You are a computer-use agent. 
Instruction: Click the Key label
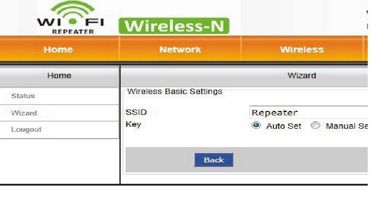pos(133,124)
